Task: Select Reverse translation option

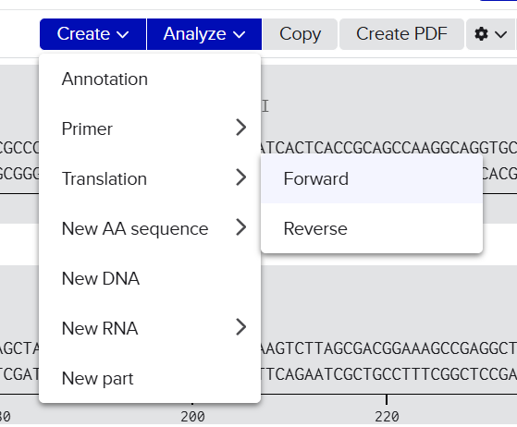Action: pos(372,228)
